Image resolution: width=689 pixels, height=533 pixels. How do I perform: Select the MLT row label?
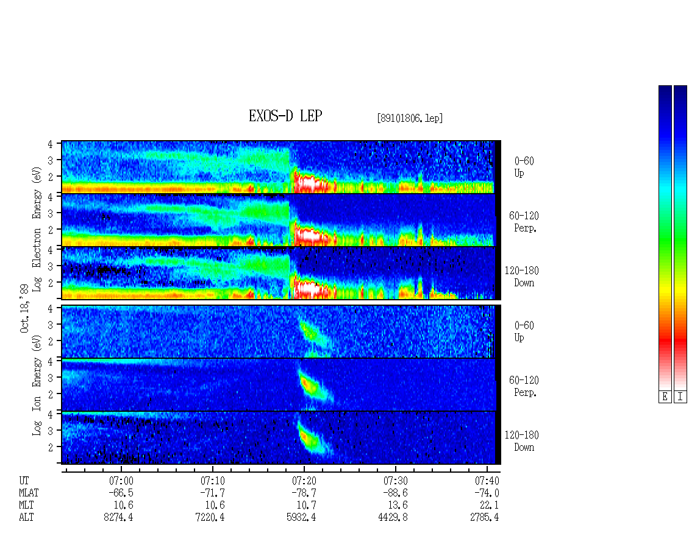click(x=26, y=506)
